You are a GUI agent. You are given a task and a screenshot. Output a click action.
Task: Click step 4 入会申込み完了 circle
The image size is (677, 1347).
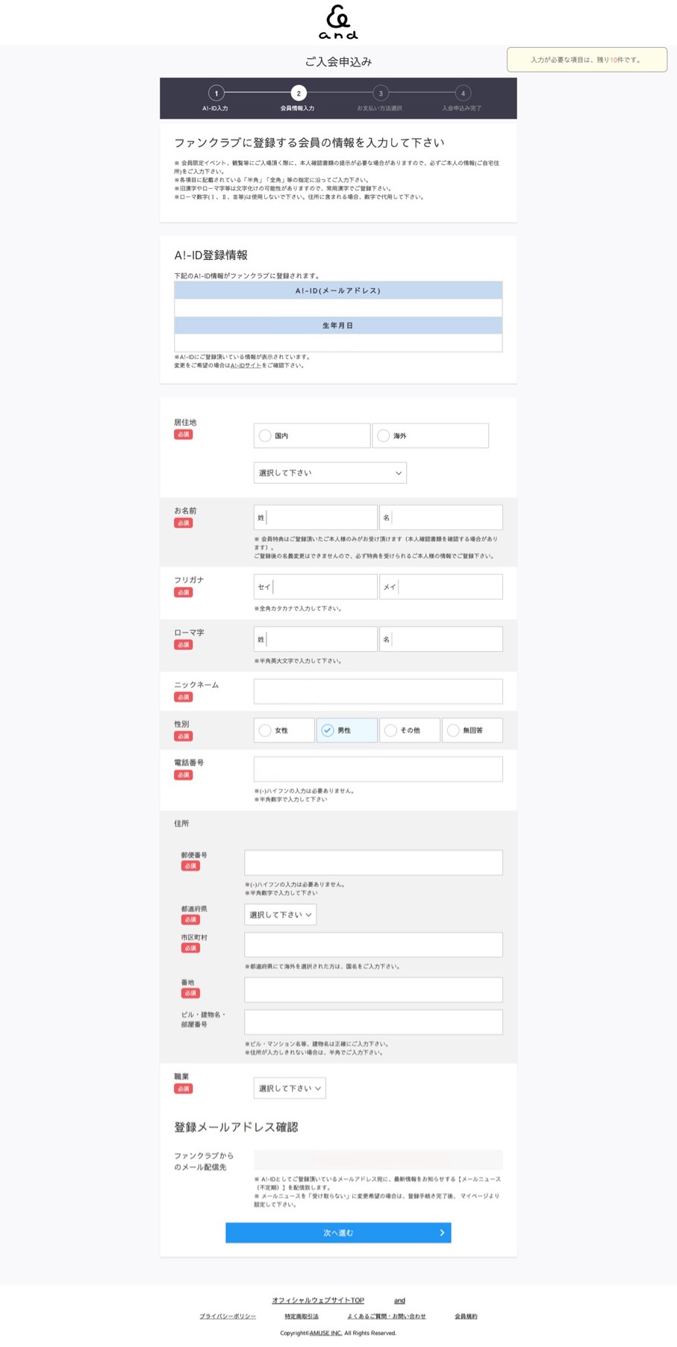[463, 93]
